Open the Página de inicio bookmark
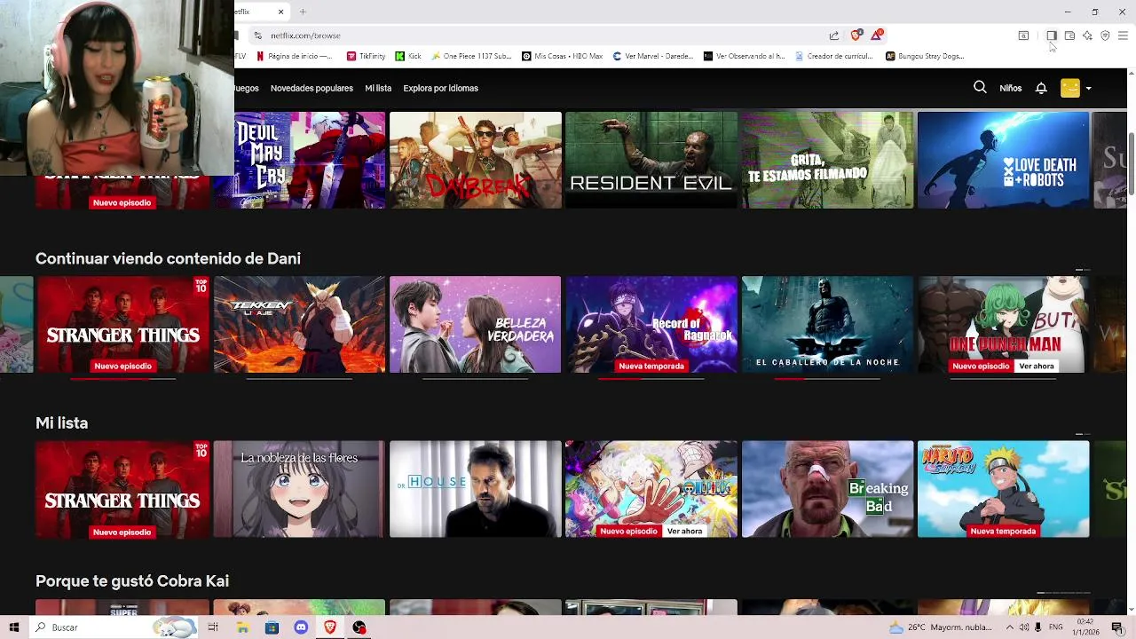Image resolution: width=1136 pixels, height=639 pixels. pos(294,56)
